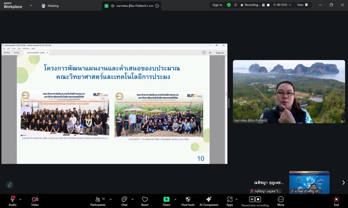Open the View layout menu

click(302, 5)
